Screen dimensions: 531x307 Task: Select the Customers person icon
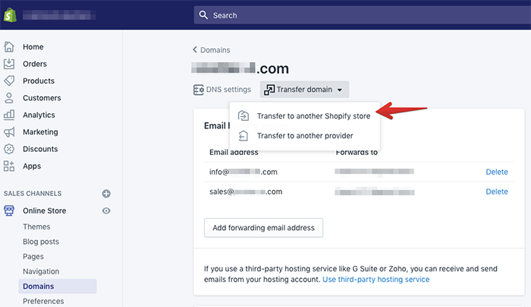pyautogui.click(x=9, y=98)
